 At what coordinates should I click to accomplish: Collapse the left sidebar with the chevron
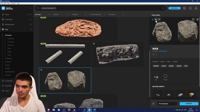coord(30,8)
